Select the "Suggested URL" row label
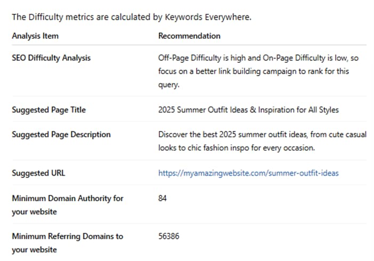Screen dimensions: 374x261 pyautogui.click(x=38, y=173)
